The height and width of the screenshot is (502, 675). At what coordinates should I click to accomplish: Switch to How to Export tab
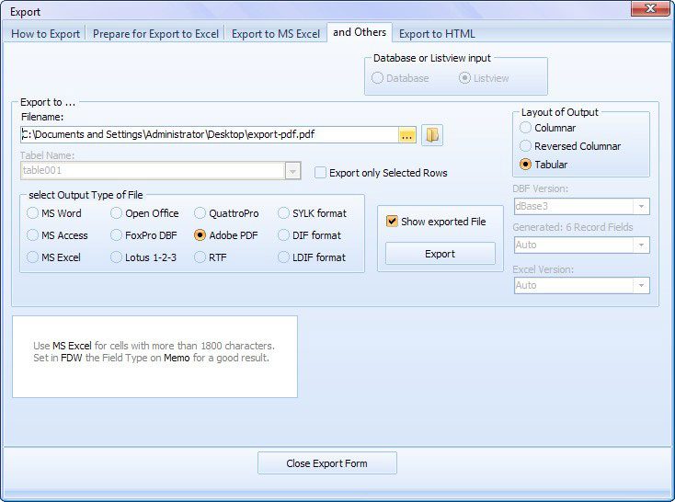pyautogui.click(x=46, y=34)
